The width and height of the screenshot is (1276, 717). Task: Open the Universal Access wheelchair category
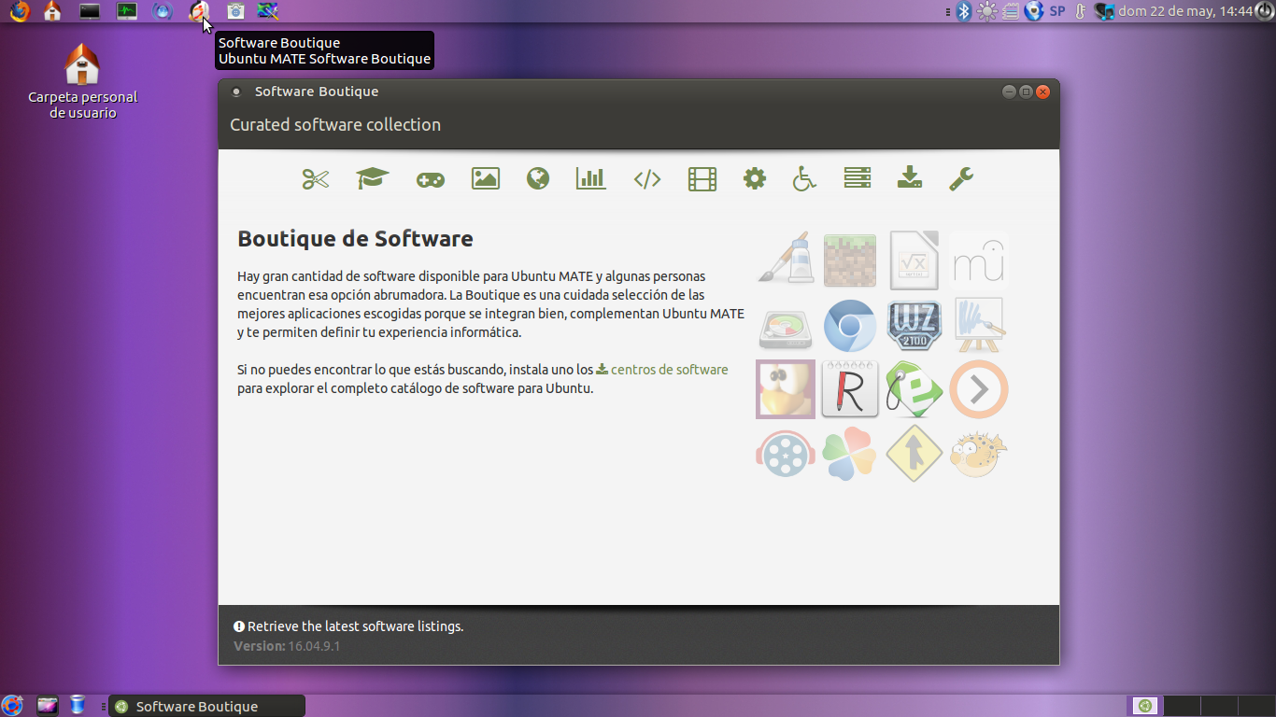pyautogui.click(x=804, y=178)
